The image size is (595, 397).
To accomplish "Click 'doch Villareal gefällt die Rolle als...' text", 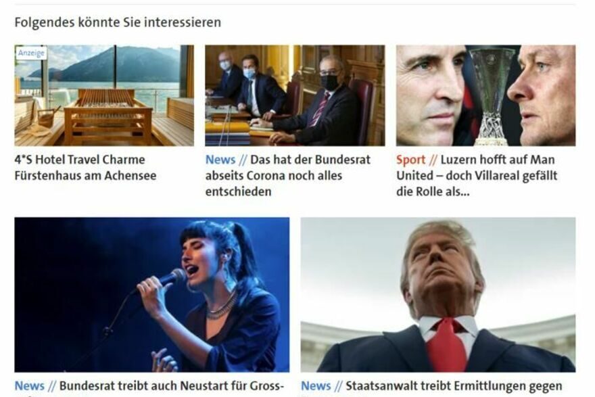I will (477, 183).
